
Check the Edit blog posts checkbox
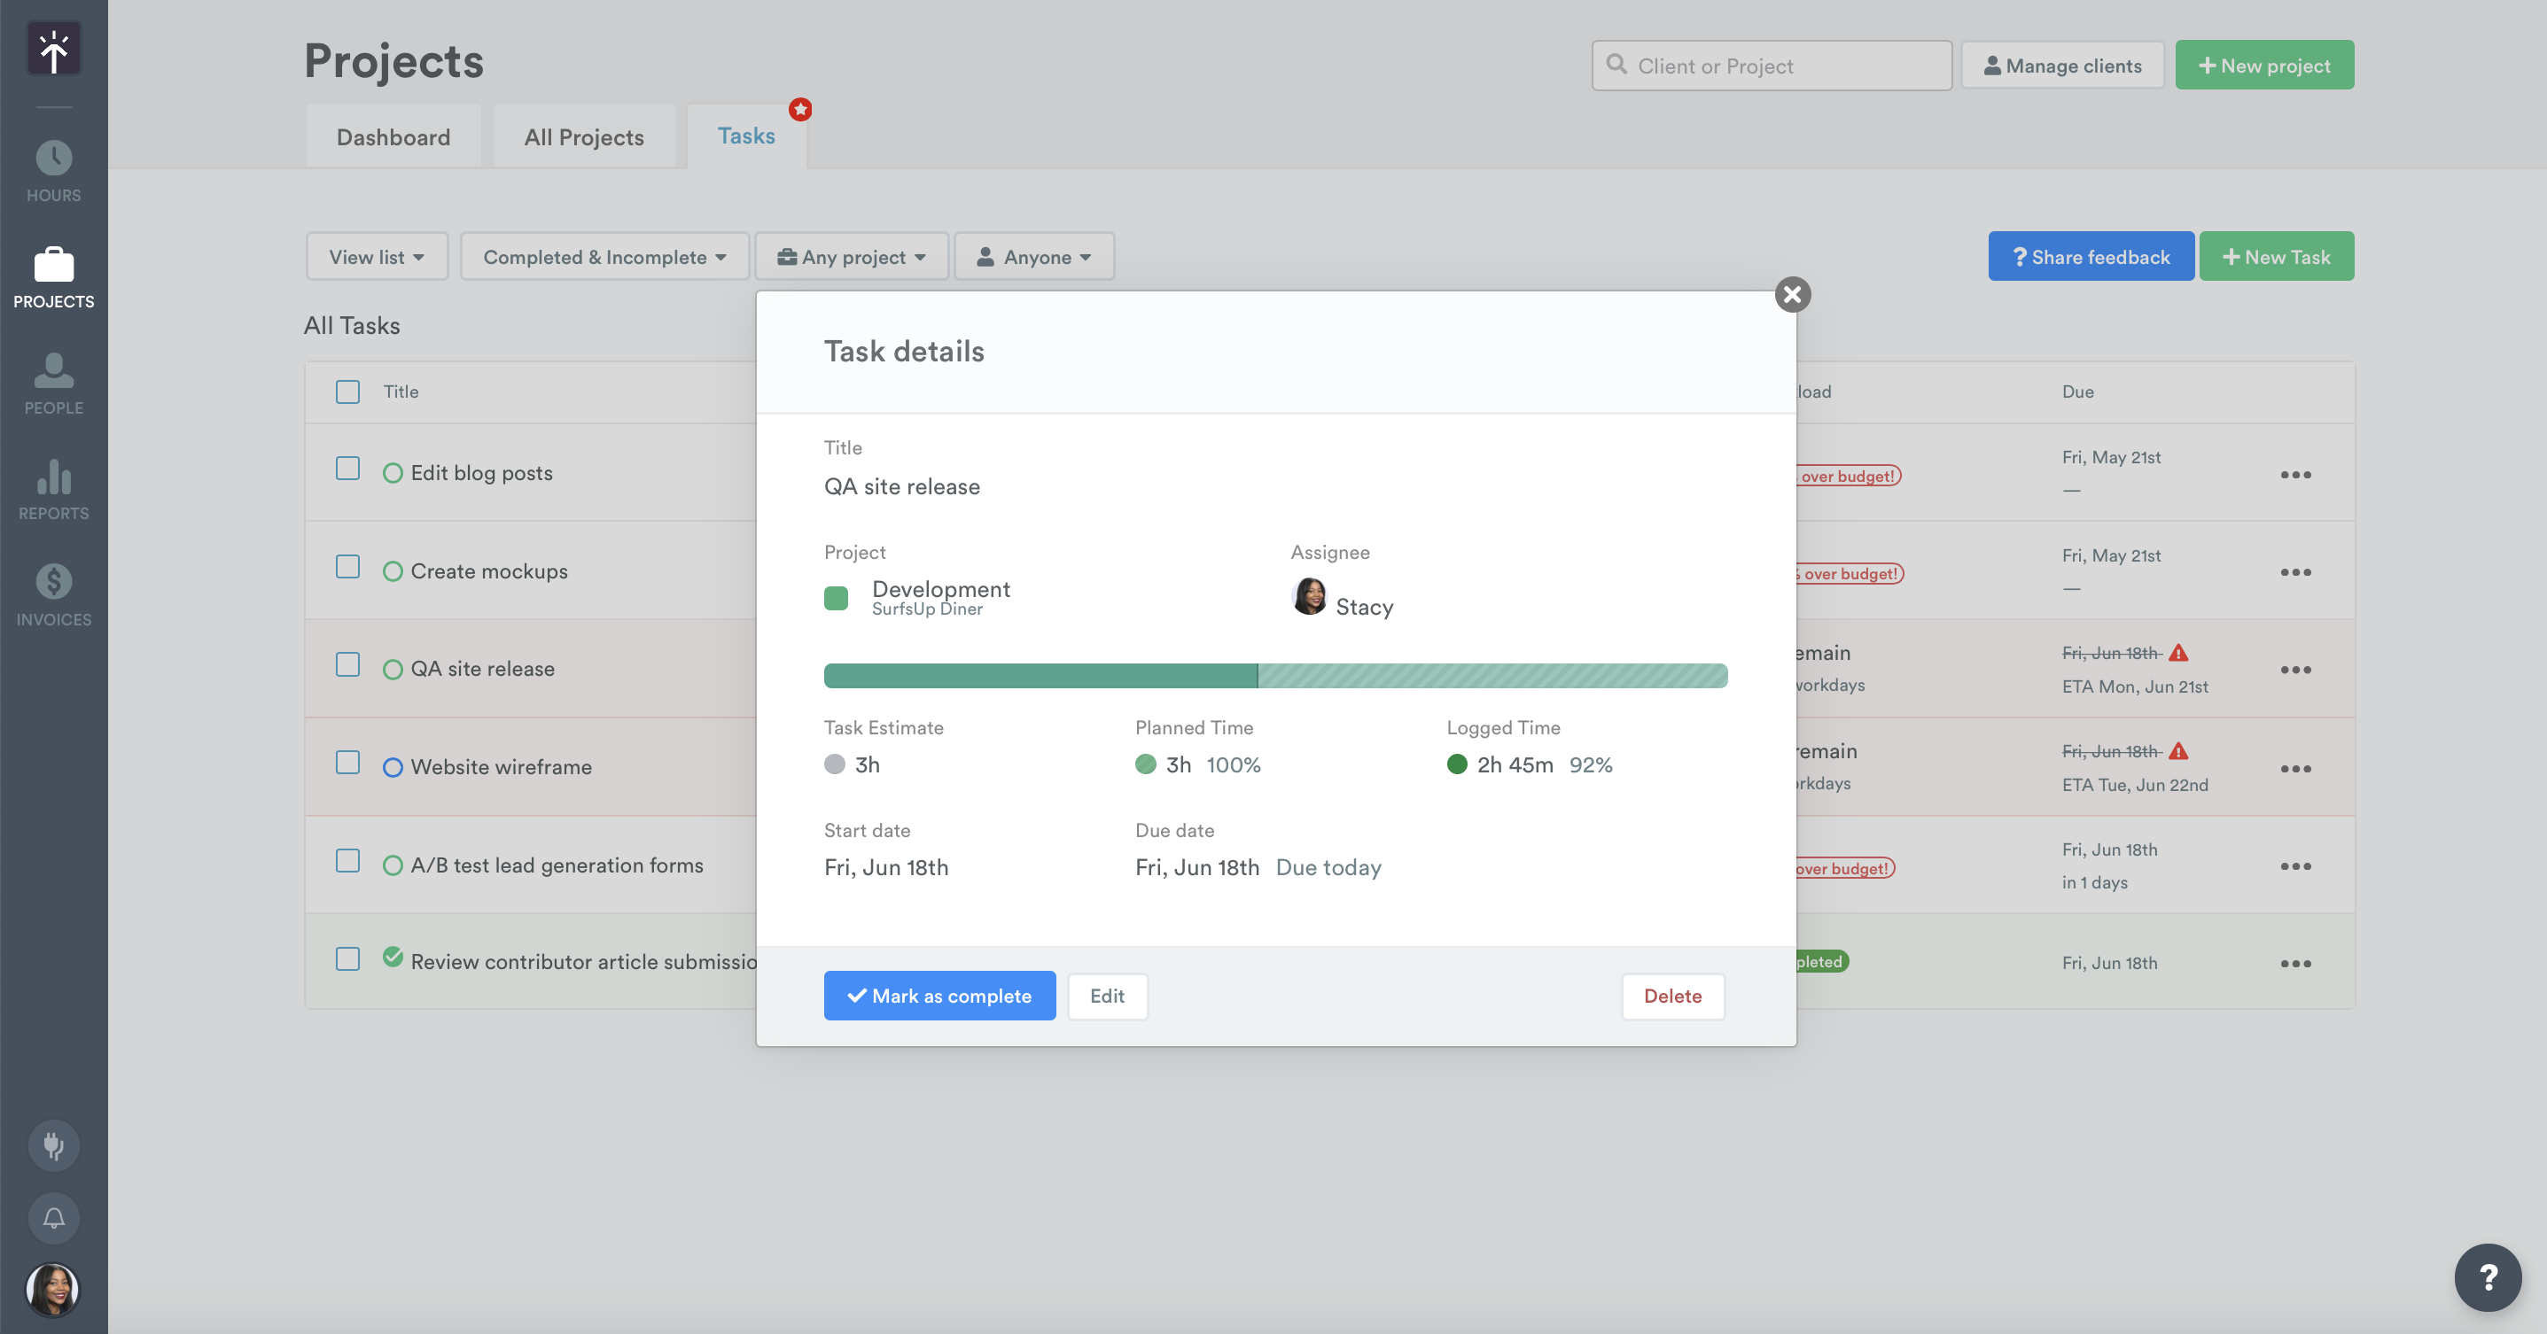[x=347, y=469]
